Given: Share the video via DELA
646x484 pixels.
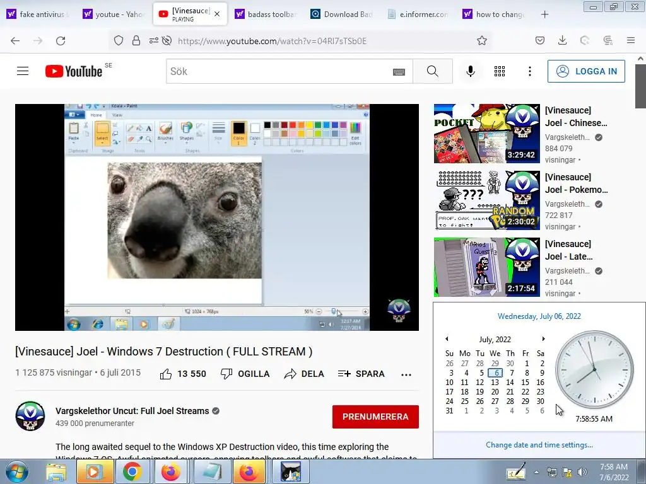Looking at the screenshot, I should [x=304, y=374].
